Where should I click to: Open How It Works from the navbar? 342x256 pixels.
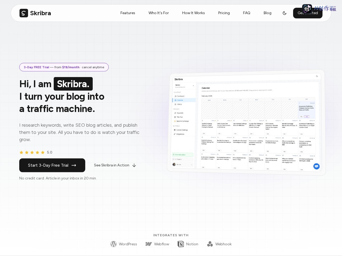(x=193, y=13)
